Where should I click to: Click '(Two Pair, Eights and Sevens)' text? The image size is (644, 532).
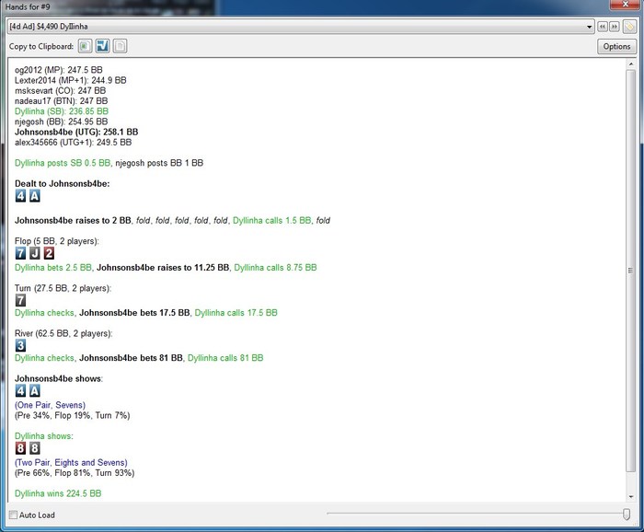(71, 463)
